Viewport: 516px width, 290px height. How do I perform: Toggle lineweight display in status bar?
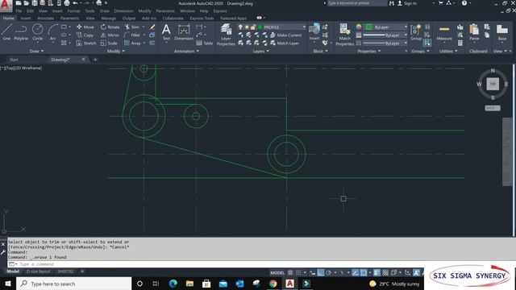377,272
